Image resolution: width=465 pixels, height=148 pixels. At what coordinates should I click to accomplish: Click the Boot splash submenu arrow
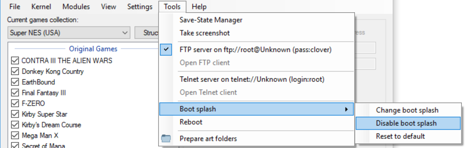(346, 109)
